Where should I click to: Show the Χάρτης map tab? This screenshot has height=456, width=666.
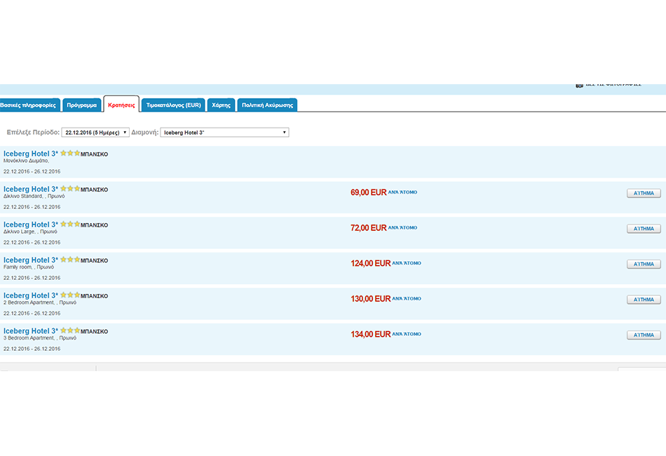[x=221, y=105]
